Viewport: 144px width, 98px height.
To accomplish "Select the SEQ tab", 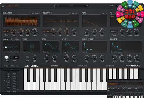I will coord(17,66).
